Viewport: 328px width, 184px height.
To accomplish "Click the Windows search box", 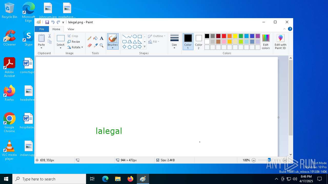I will [49, 179].
